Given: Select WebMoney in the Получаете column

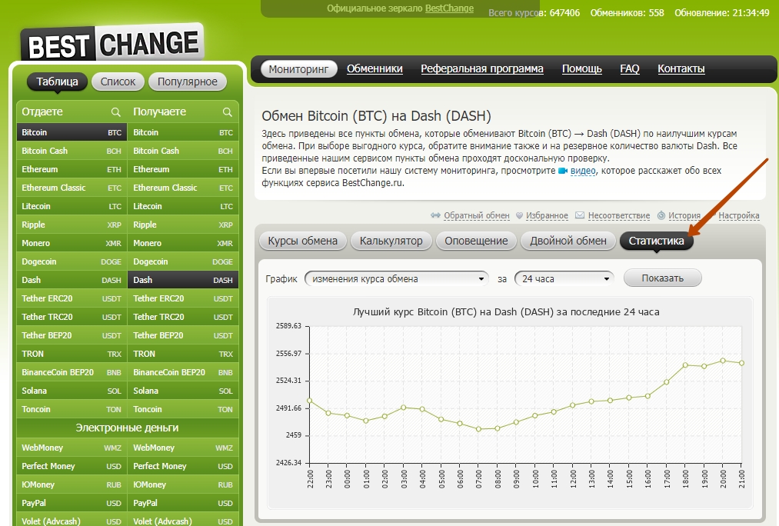Looking at the screenshot, I should [x=183, y=448].
